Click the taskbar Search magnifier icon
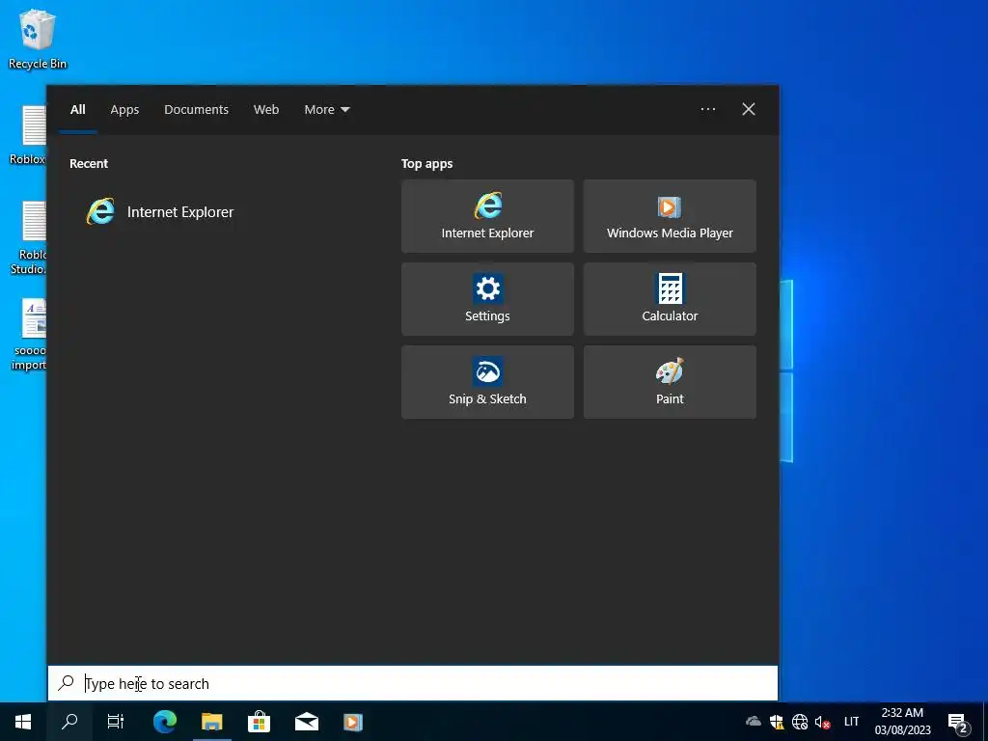Screen dimensions: 988x741 [x=69, y=722]
